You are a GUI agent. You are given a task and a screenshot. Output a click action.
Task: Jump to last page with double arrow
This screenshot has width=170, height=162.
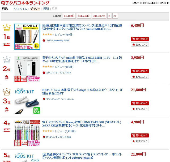pyautogui.click(x=115, y=16)
